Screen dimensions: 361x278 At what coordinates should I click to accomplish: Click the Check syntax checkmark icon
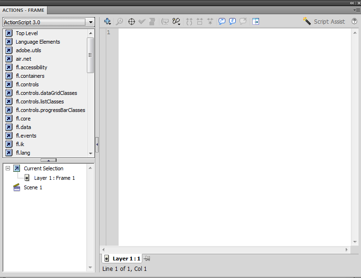click(142, 21)
